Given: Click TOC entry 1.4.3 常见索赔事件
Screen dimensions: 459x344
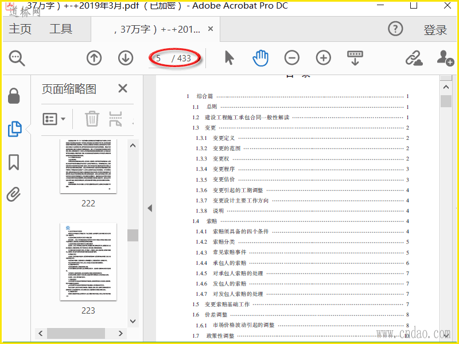Looking at the screenshot, I should click(x=302, y=252).
